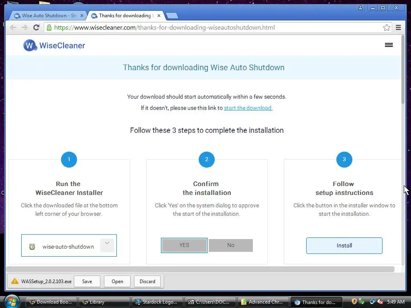Click the start the download link
The image size is (411, 308).
(x=248, y=108)
